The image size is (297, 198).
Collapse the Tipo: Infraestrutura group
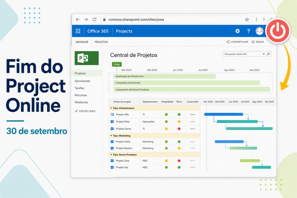point(111,108)
